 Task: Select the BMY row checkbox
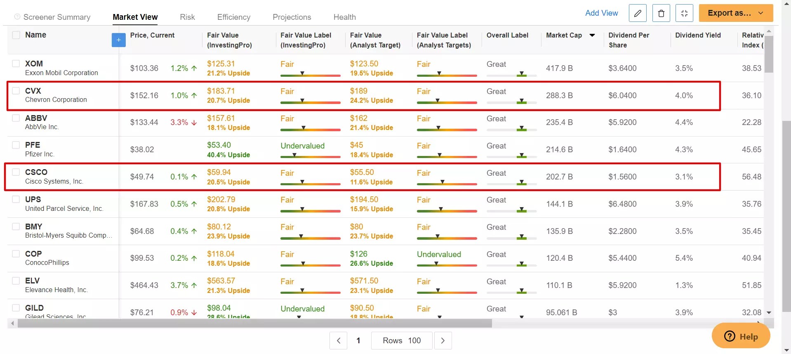16,227
